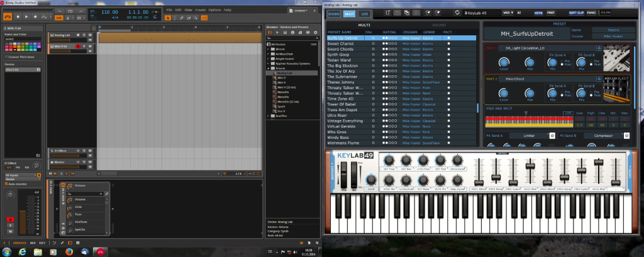Image resolution: width=644 pixels, height=257 pixels.
Task: Open the Help menu in Bitwig
Action: (228, 10)
